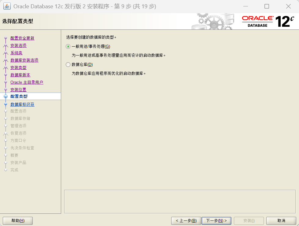Click the 选择配置类型 page heading
Viewport: 299px width, 226px height.
[x=17, y=21]
